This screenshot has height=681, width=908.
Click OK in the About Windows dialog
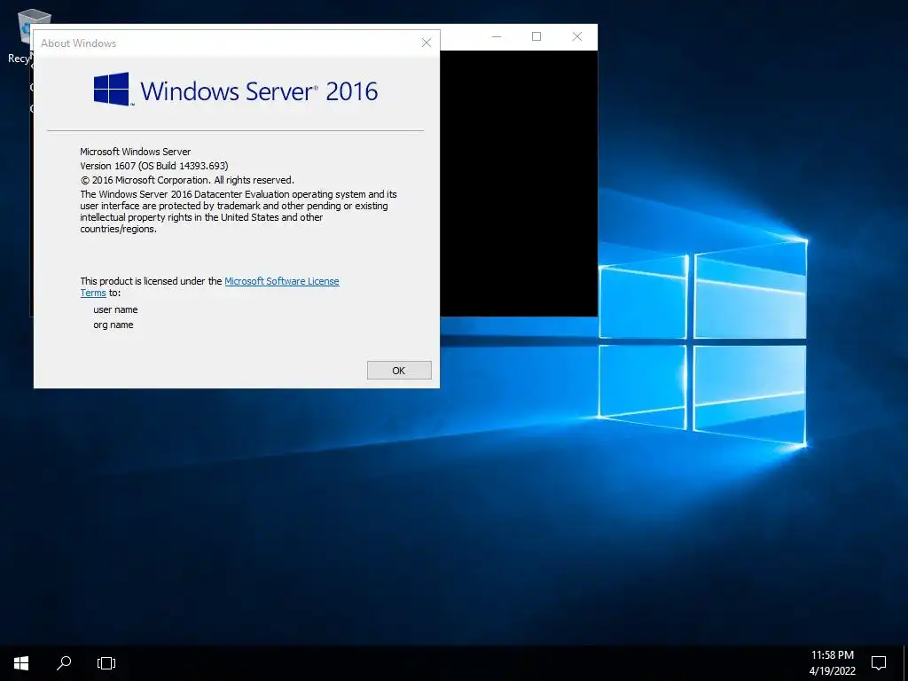(x=399, y=371)
